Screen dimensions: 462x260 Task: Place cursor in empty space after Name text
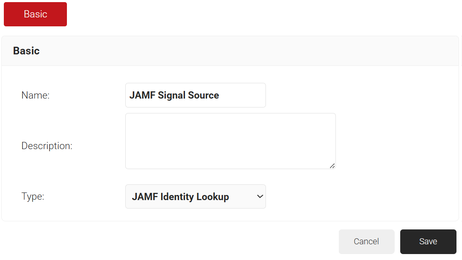pyautogui.click(x=243, y=95)
